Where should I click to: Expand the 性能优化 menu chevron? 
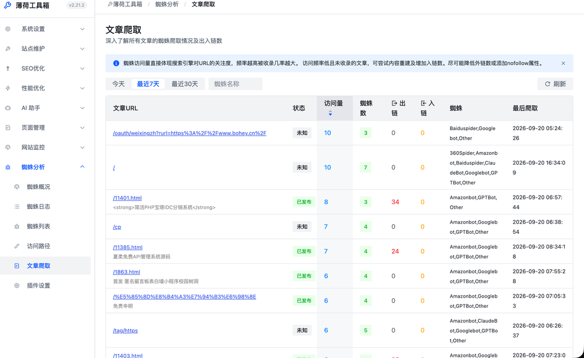coord(82,88)
